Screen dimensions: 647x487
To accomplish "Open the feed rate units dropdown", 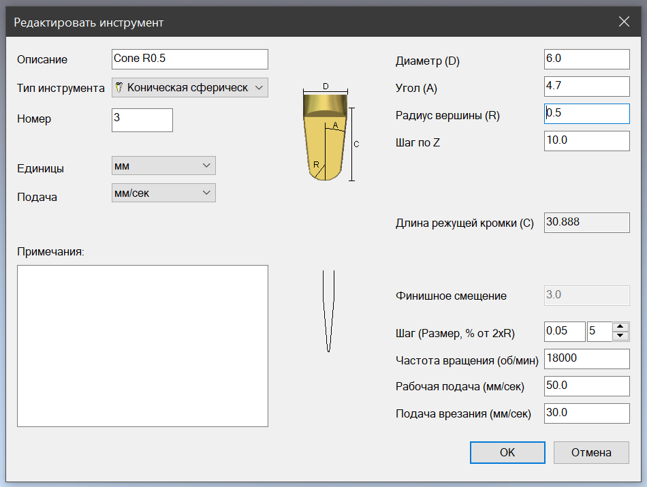I will (x=163, y=193).
